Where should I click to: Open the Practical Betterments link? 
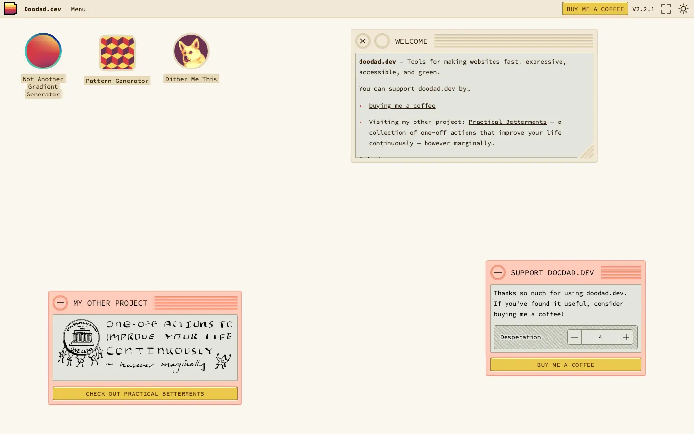507,122
